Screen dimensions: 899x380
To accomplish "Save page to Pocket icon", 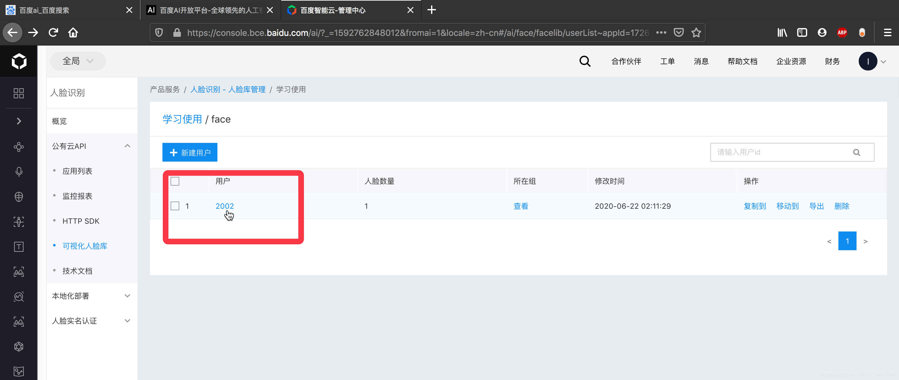I will 678,32.
